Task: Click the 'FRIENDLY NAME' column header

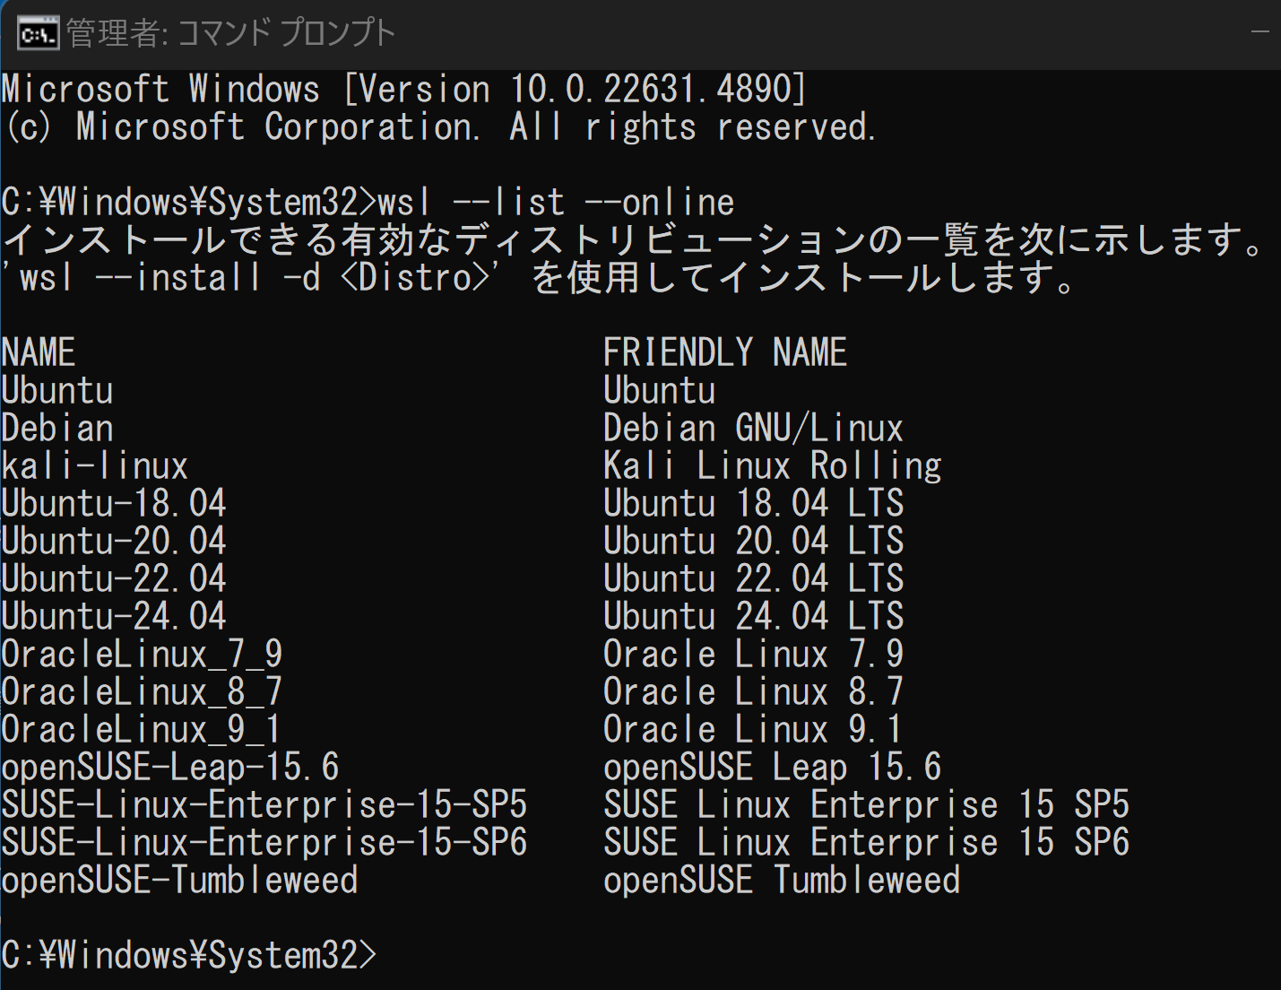Action: click(x=725, y=352)
